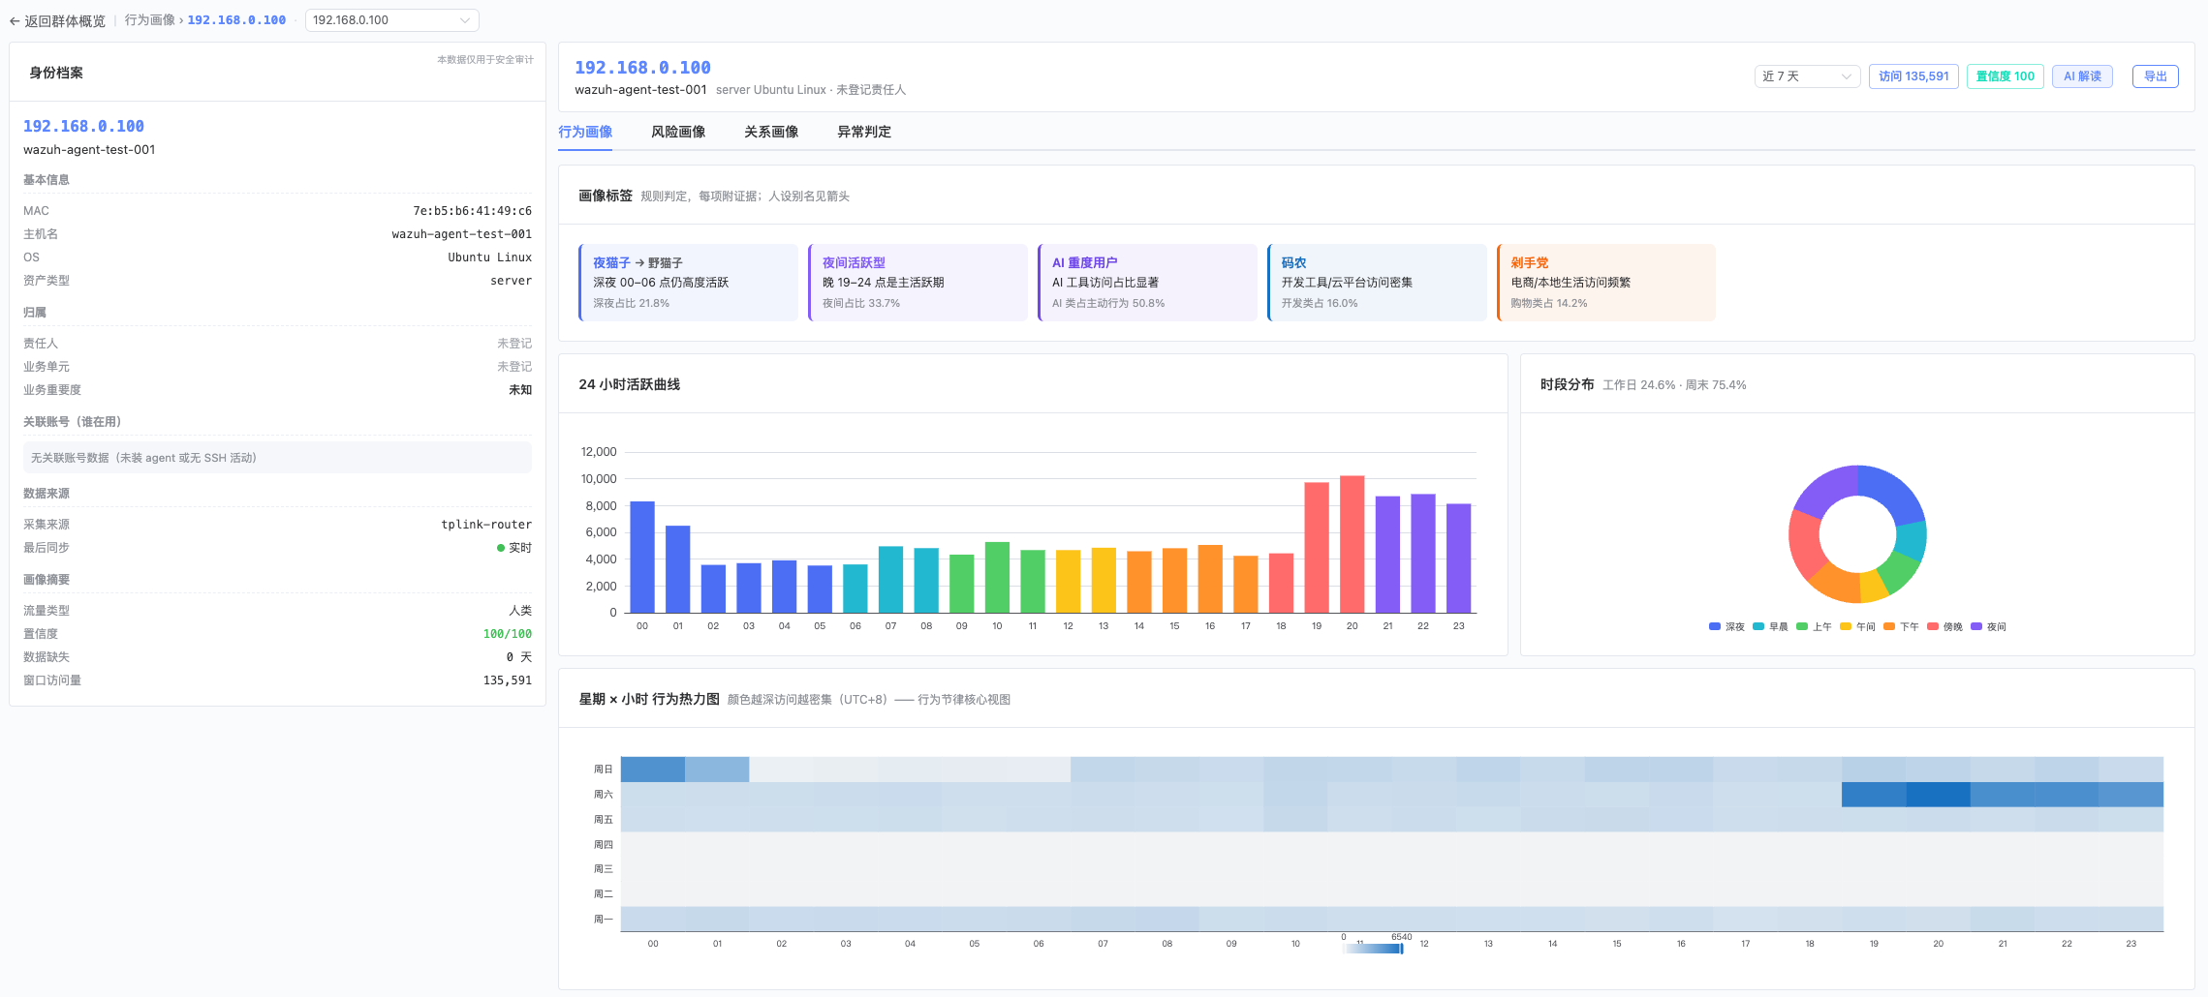
Task: Click the back arrow to group overview
Action: click(x=15, y=20)
